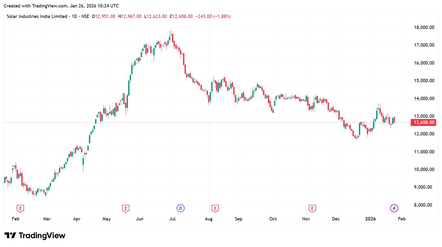Open the late May earnings marker
Screen dimensions: 442x247
point(125,208)
